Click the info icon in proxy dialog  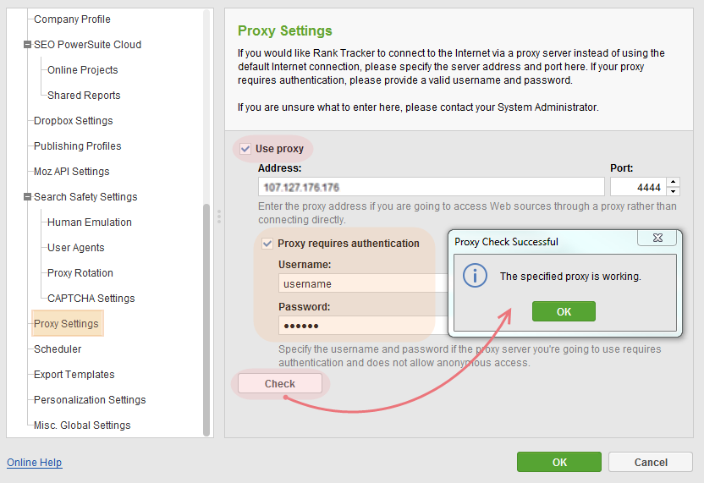[x=475, y=275]
